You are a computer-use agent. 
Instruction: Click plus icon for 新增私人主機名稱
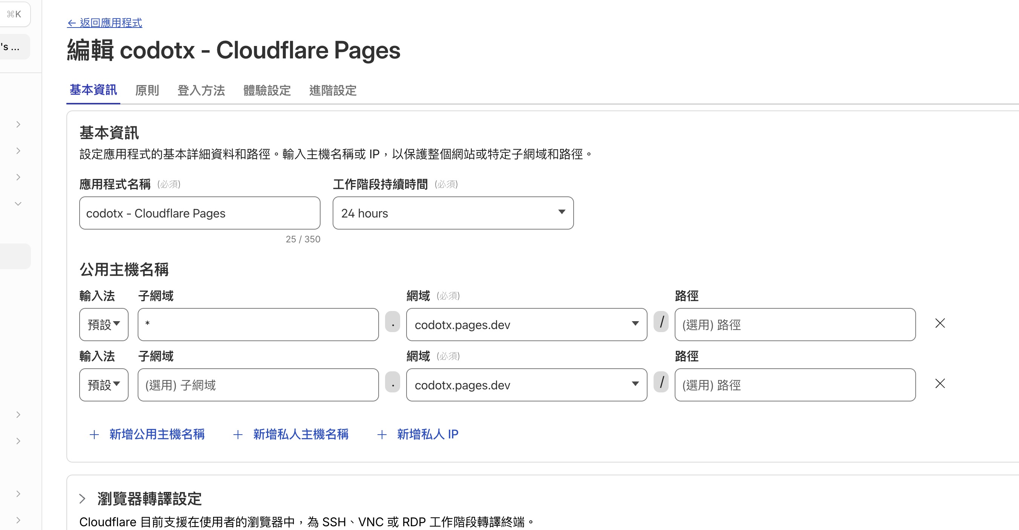238,435
